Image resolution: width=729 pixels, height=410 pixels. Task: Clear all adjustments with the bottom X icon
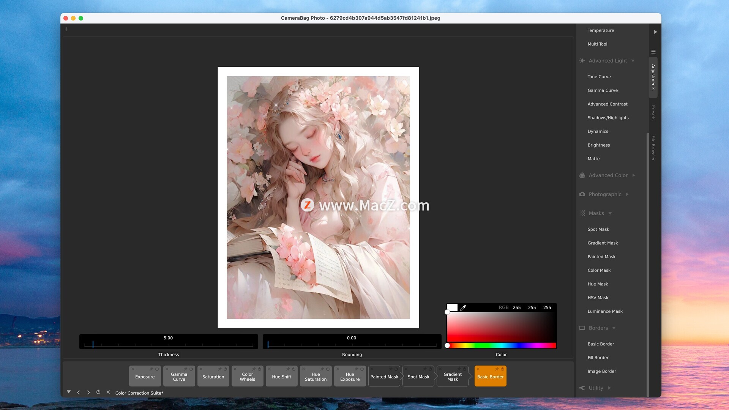click(x=108, y=392)
